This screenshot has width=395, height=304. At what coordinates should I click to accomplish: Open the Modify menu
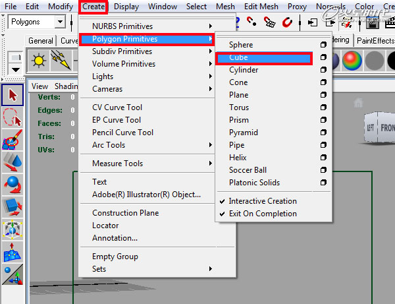point(61,7)
